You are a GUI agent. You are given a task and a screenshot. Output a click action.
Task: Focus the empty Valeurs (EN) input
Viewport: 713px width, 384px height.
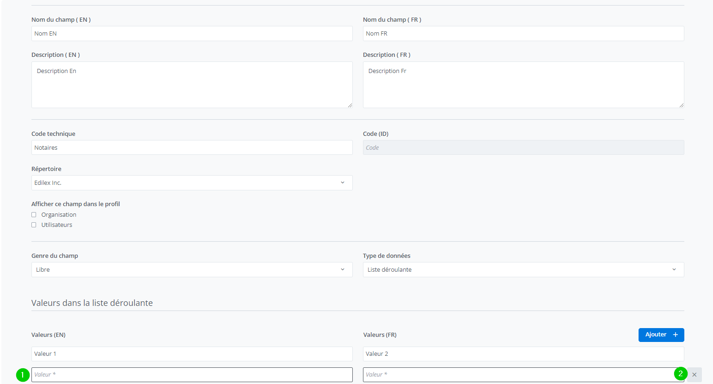coord(191,375)
